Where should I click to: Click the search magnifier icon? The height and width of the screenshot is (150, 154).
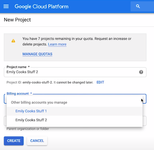pos(138,6)
